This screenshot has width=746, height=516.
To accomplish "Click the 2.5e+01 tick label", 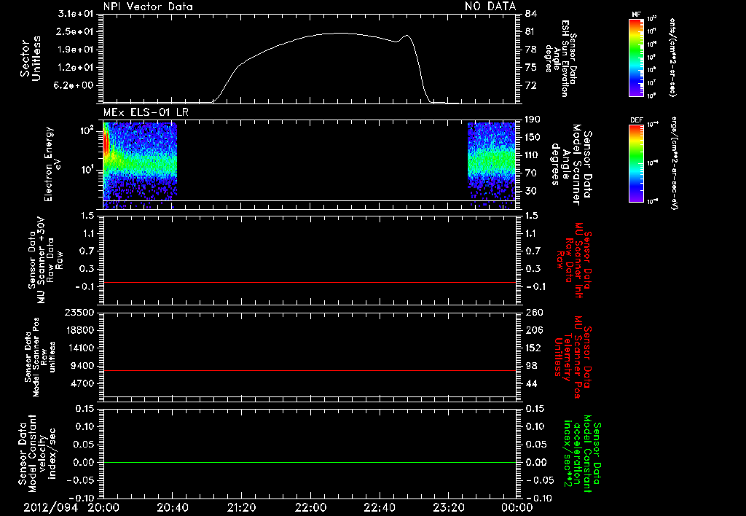I will click(76, 31).
